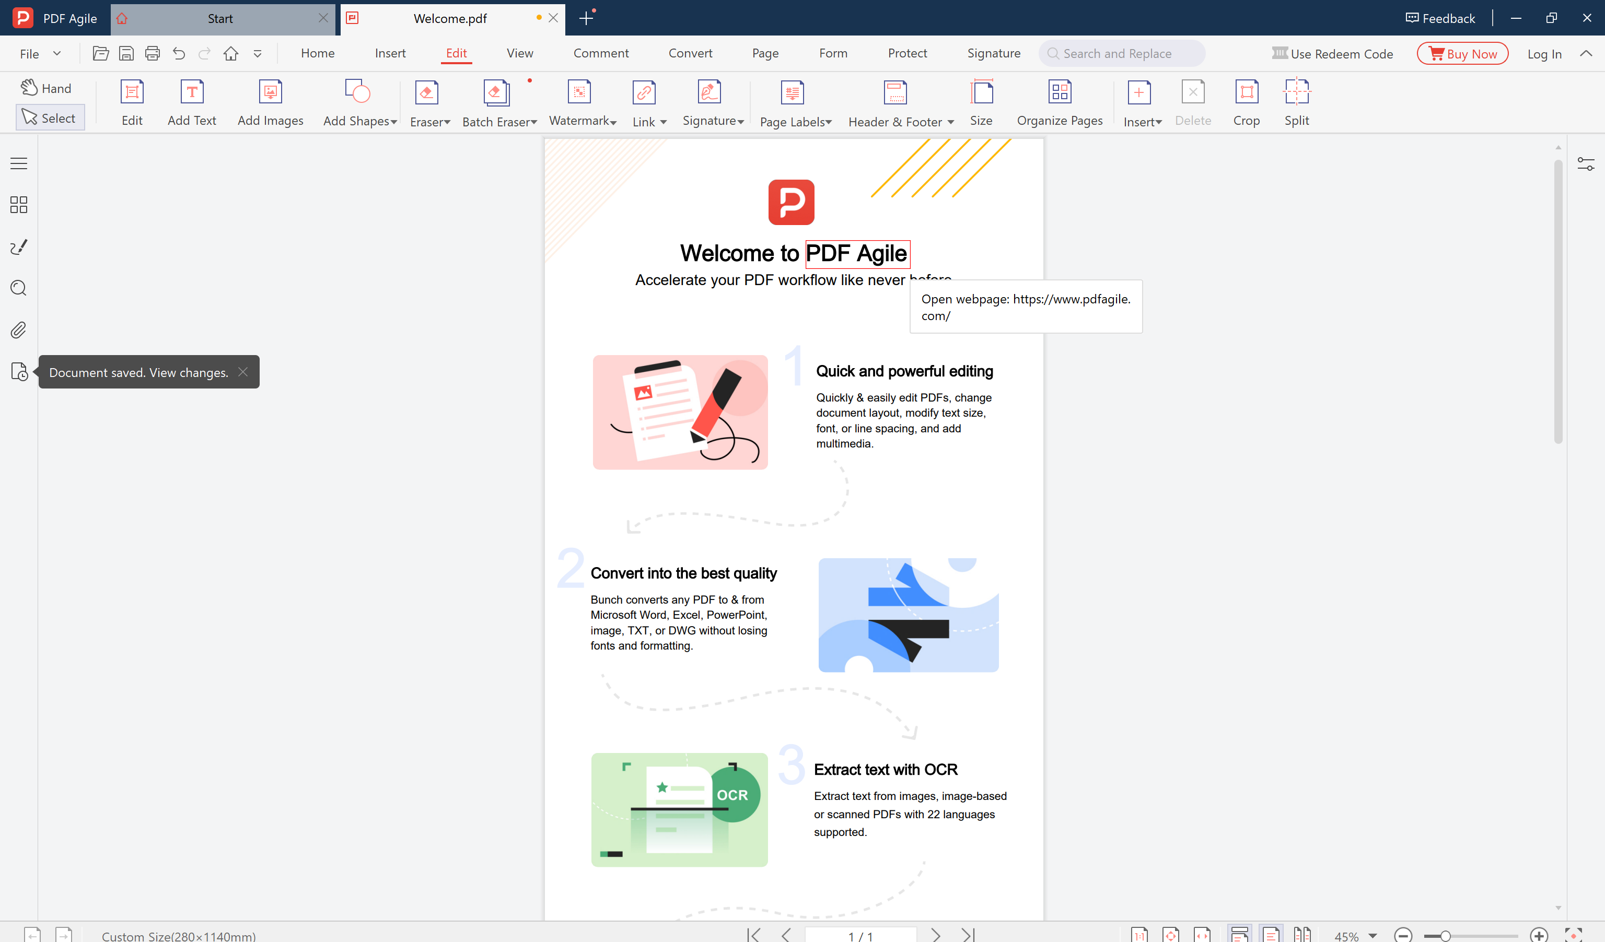Click Log In
The width and height of the screenshot is (1605, 942).
pyautogui.click(x=1544, y=54)
